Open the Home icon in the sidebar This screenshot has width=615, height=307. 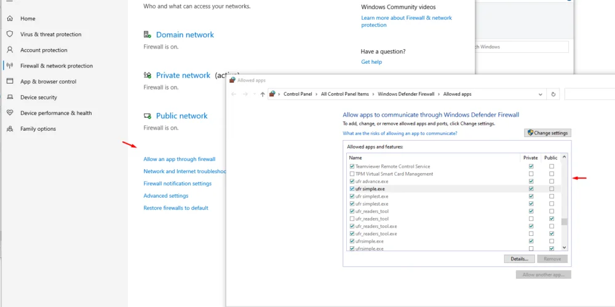coord(10,18)
